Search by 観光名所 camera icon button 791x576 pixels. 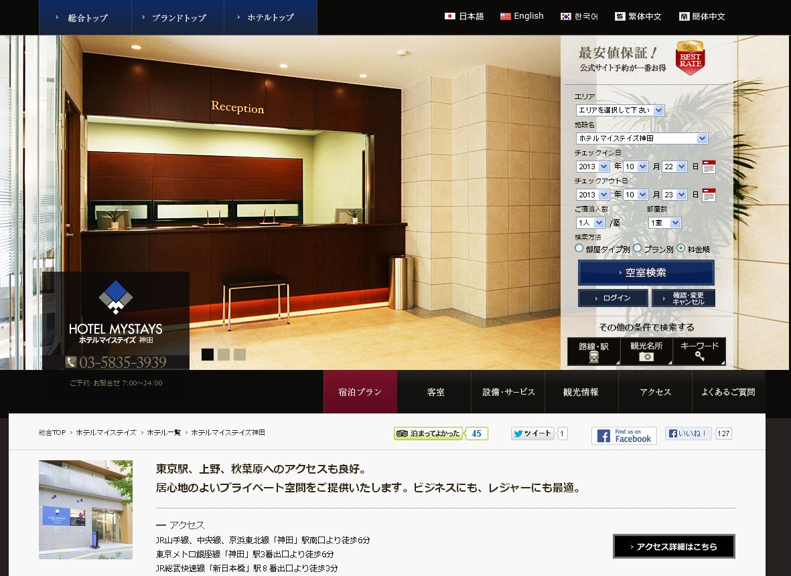[646, 351]
